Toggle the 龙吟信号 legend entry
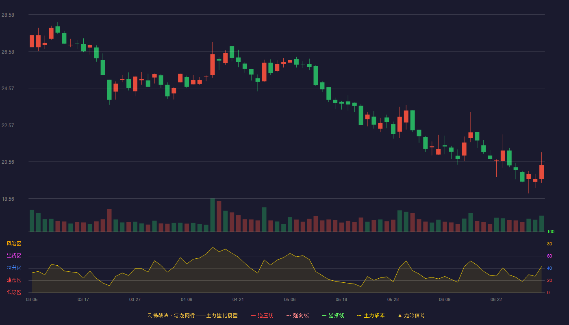Image resolution: width=569 pixels, height=325 pixels. (x=411, y=315)
